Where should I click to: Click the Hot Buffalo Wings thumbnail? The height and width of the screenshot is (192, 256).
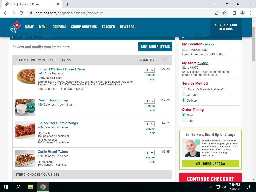25,130
